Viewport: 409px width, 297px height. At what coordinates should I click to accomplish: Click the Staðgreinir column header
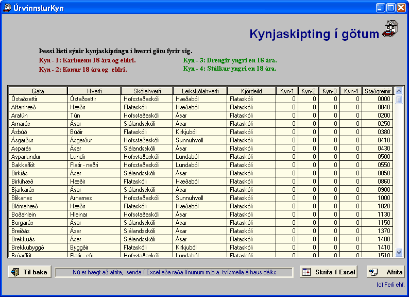pyautogui.click(x=378, y=91)
